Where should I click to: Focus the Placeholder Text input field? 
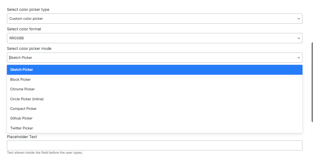154,145
